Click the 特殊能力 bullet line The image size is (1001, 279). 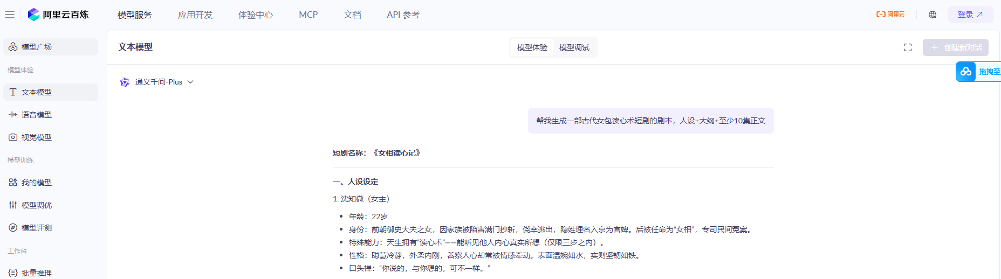[x=477, y=242]
